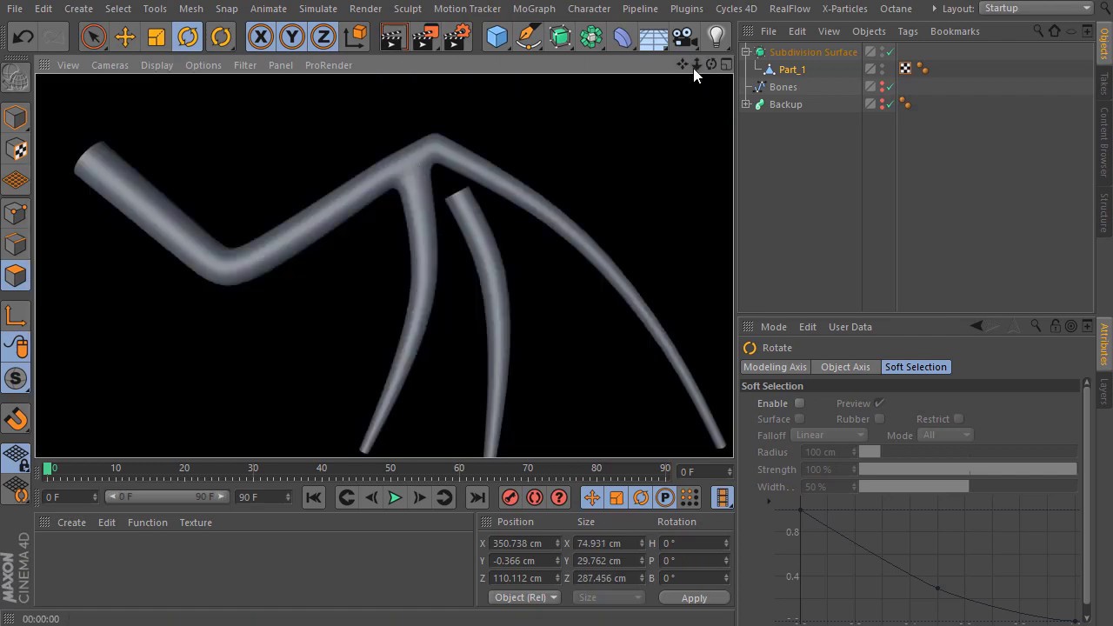Toggle Rubber checkbox
The image size is (1113, 626).
pos(879,419)
